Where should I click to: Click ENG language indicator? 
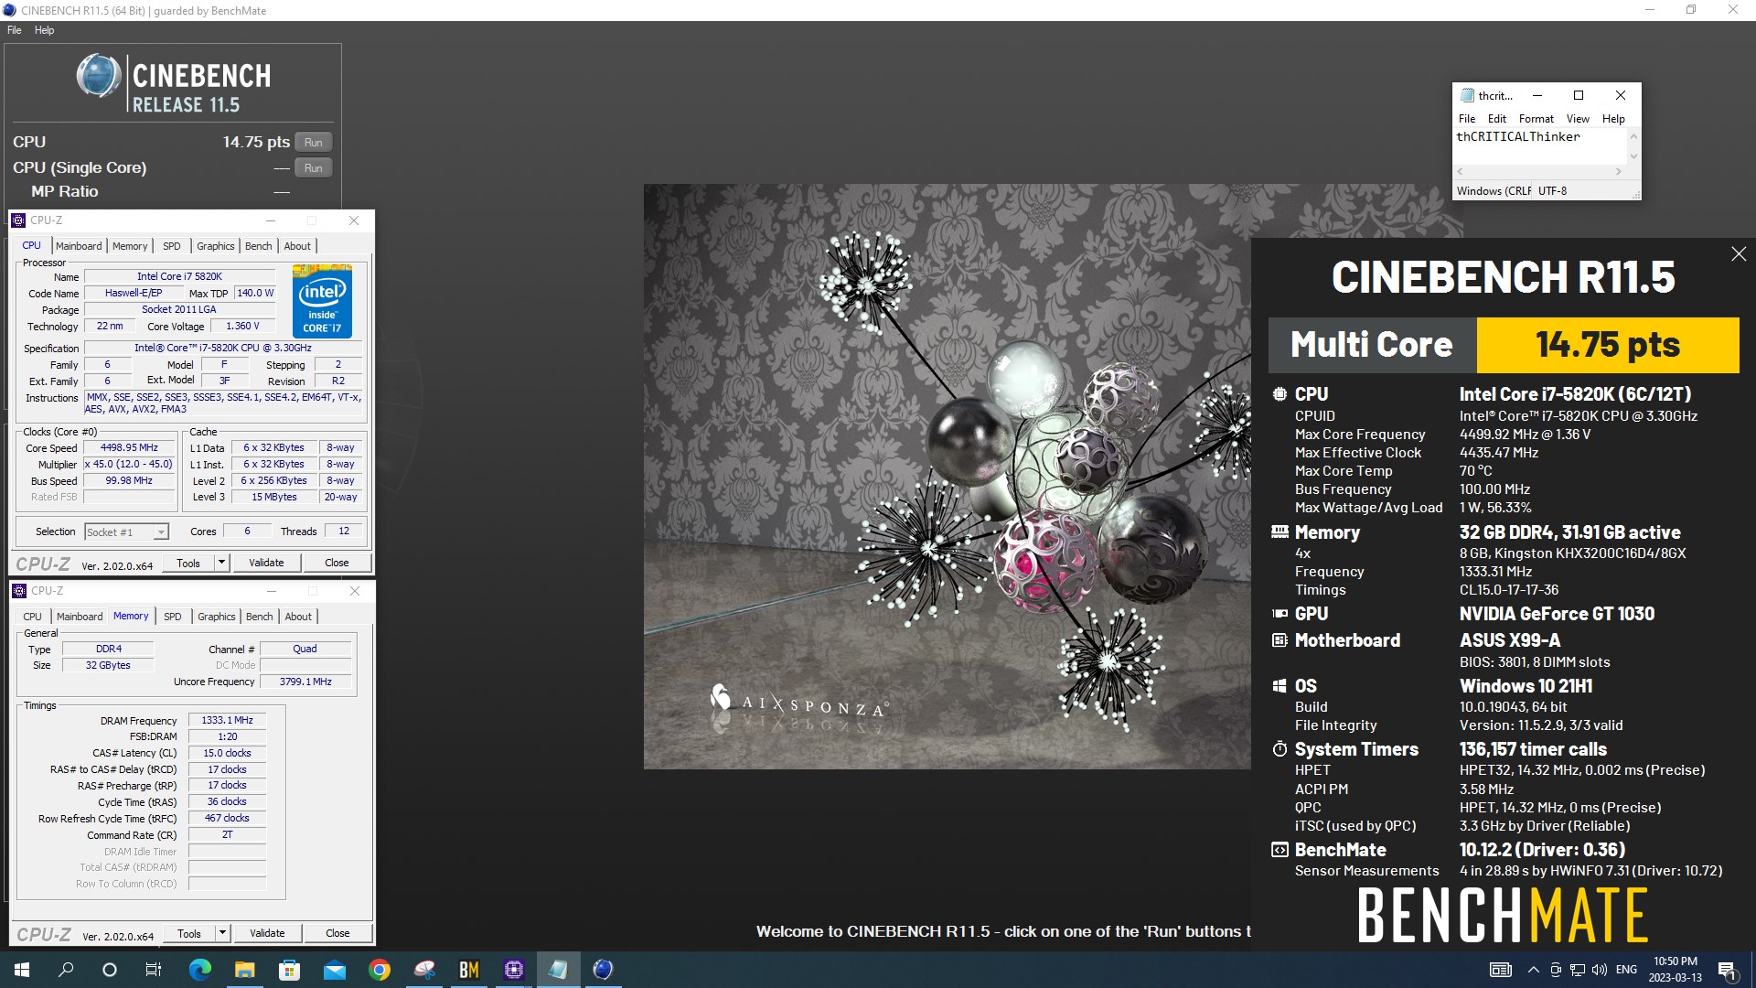tap(1626, 970)
